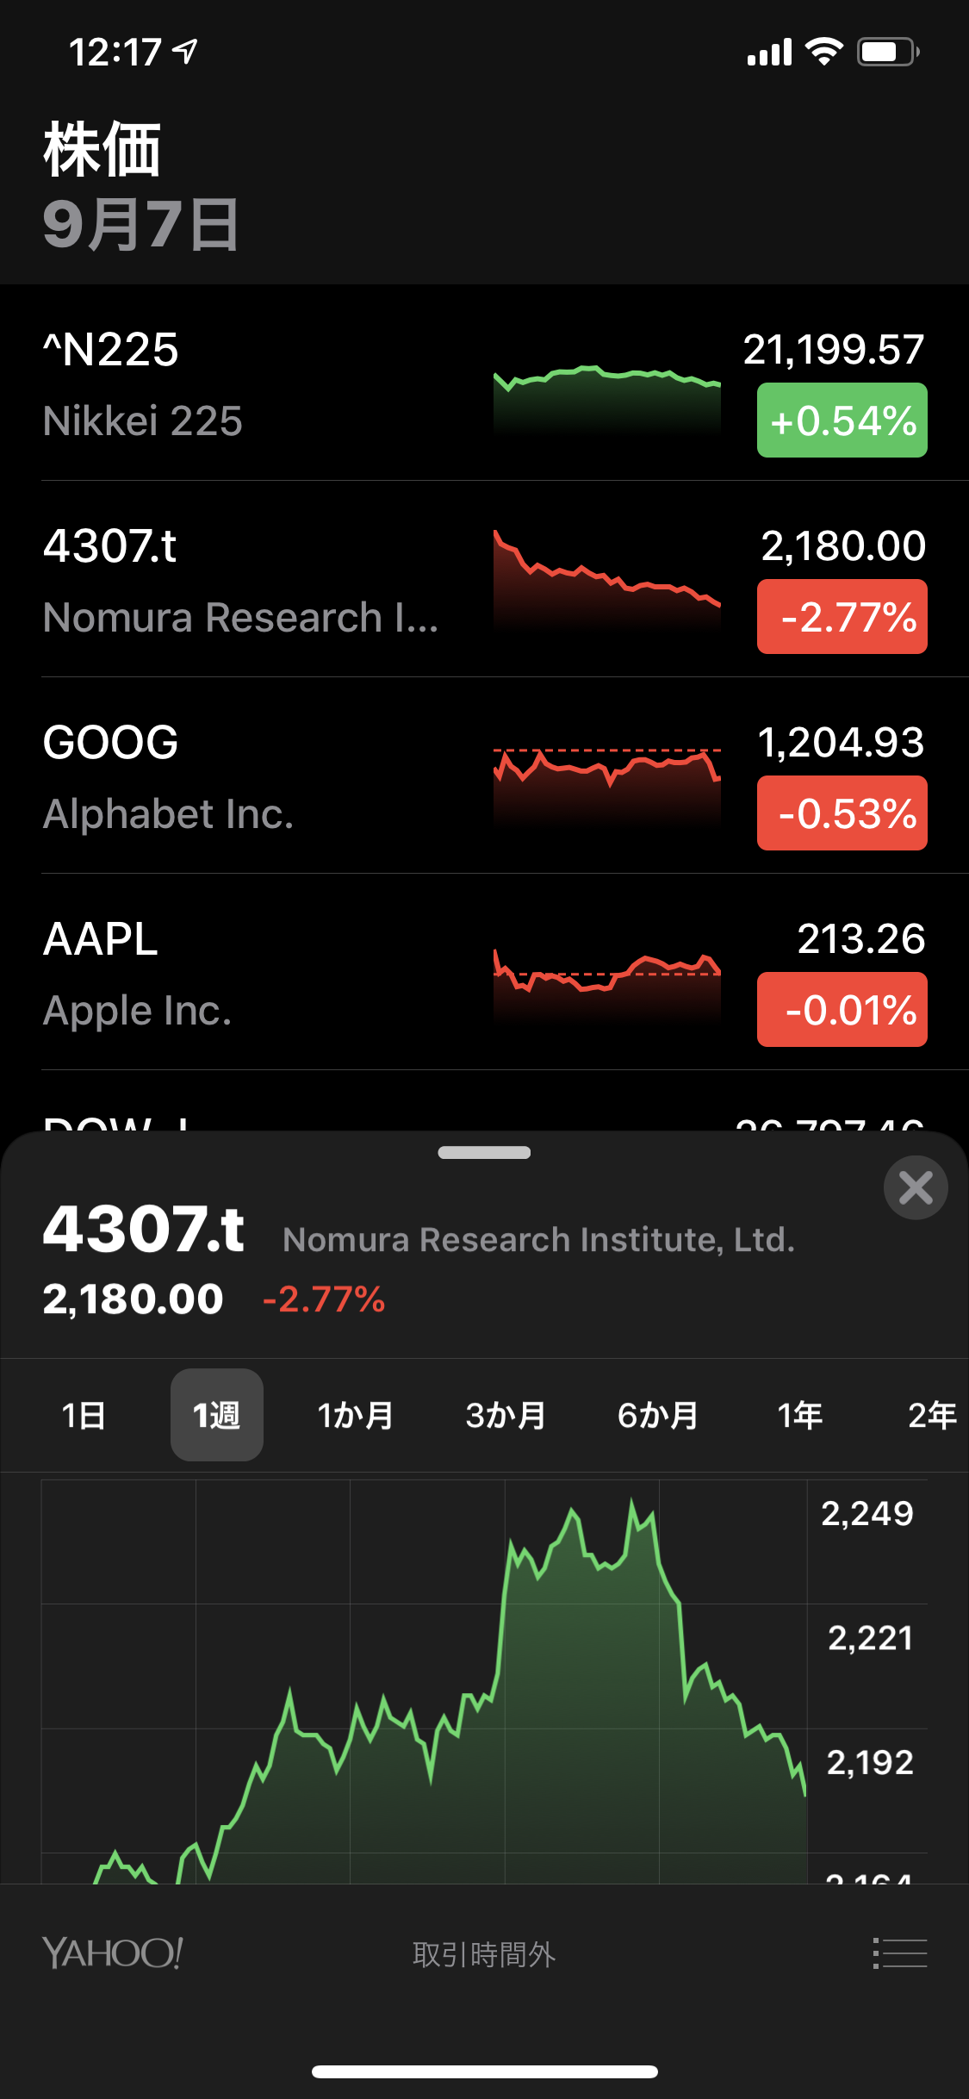
Task: Toggle Apple's -0.01% change badge
Action: point(842,1010)
